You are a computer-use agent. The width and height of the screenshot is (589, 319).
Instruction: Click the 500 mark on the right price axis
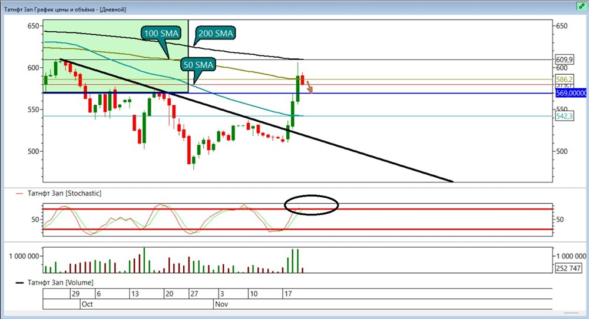561,151
